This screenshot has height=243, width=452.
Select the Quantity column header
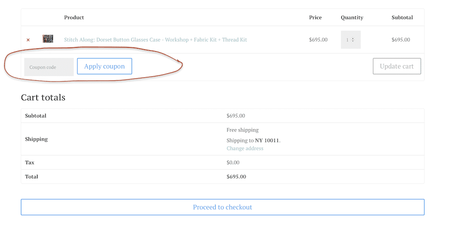click(352, 18)
